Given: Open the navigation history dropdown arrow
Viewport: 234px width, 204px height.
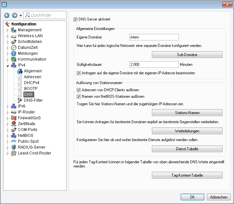Looking at the screenshot, I should (21, 15).
